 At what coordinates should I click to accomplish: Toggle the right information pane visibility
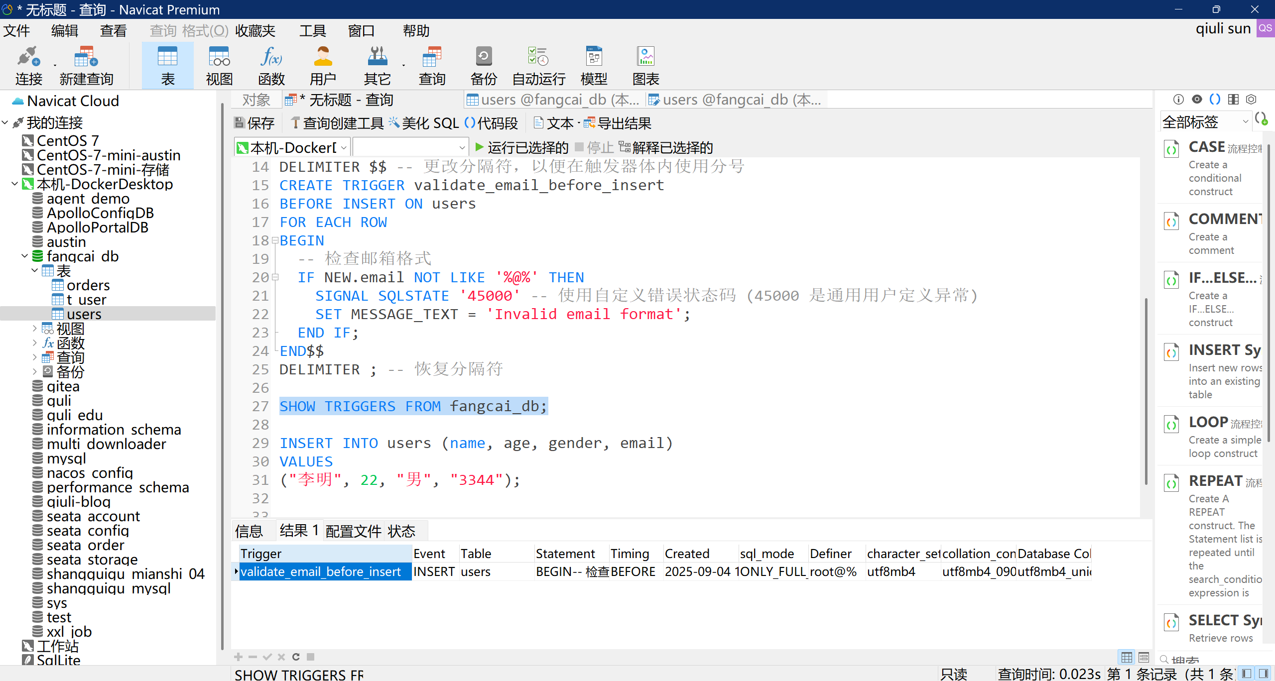coord(1264,674)
